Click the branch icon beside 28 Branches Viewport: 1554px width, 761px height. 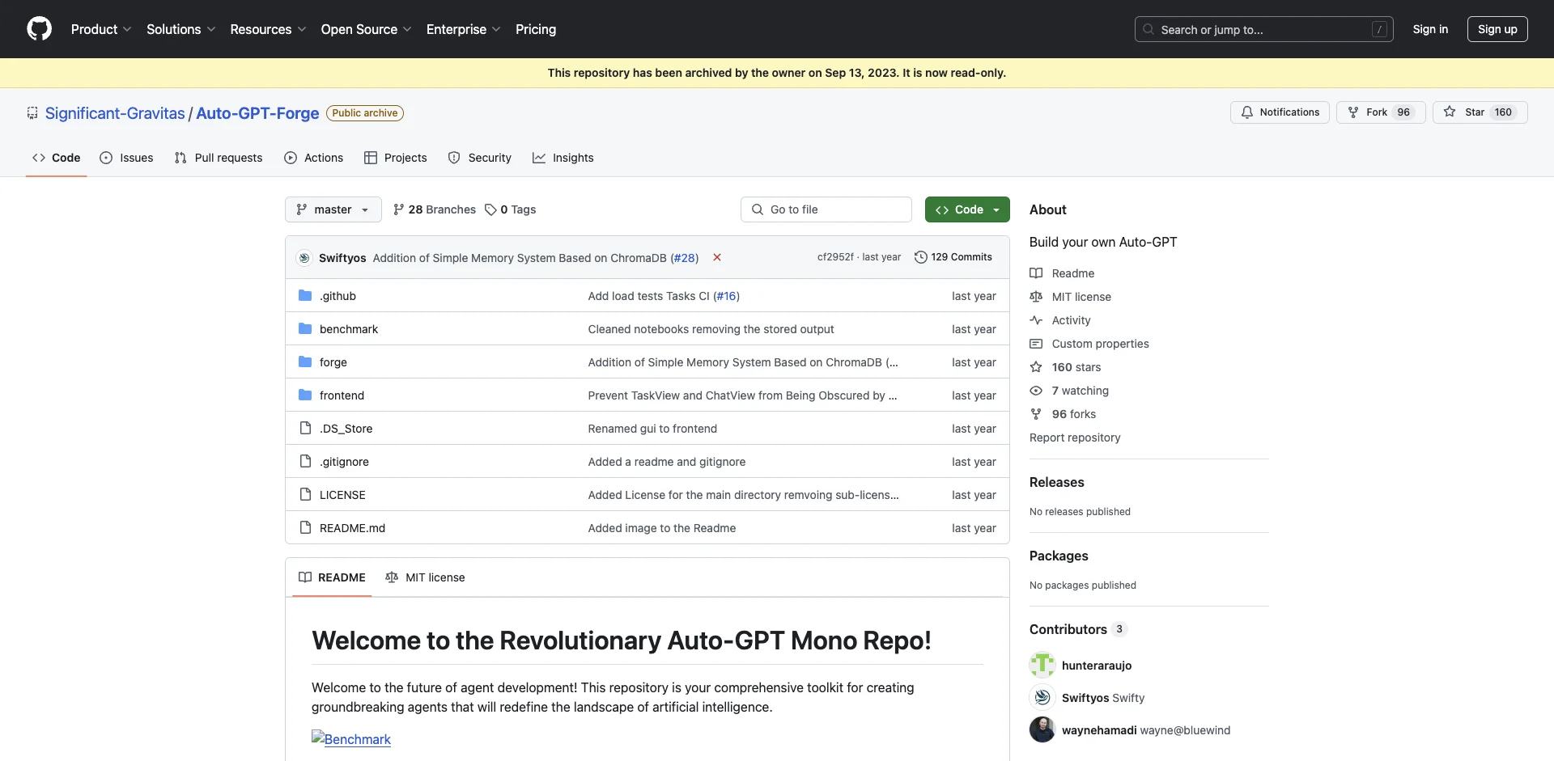[x=398, y=209]
